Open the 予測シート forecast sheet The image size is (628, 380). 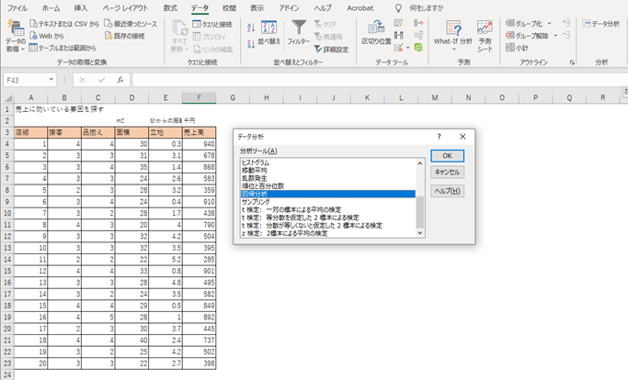point(485,36)
